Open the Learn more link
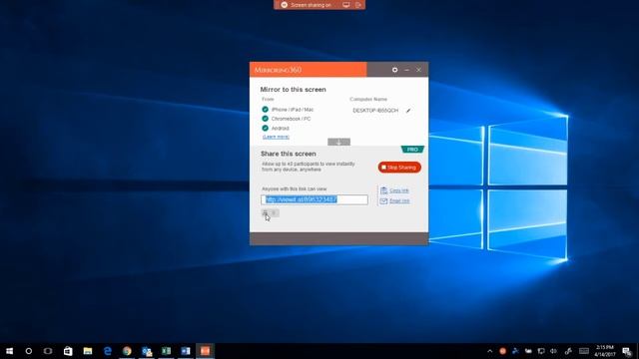This screenshot has width=639, height=359. (276, 137)
